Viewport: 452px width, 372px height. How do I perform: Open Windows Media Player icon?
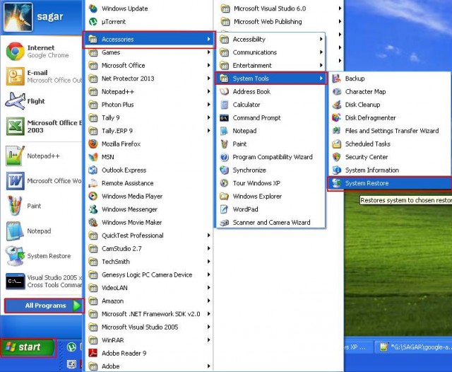[x=93, y=196]
